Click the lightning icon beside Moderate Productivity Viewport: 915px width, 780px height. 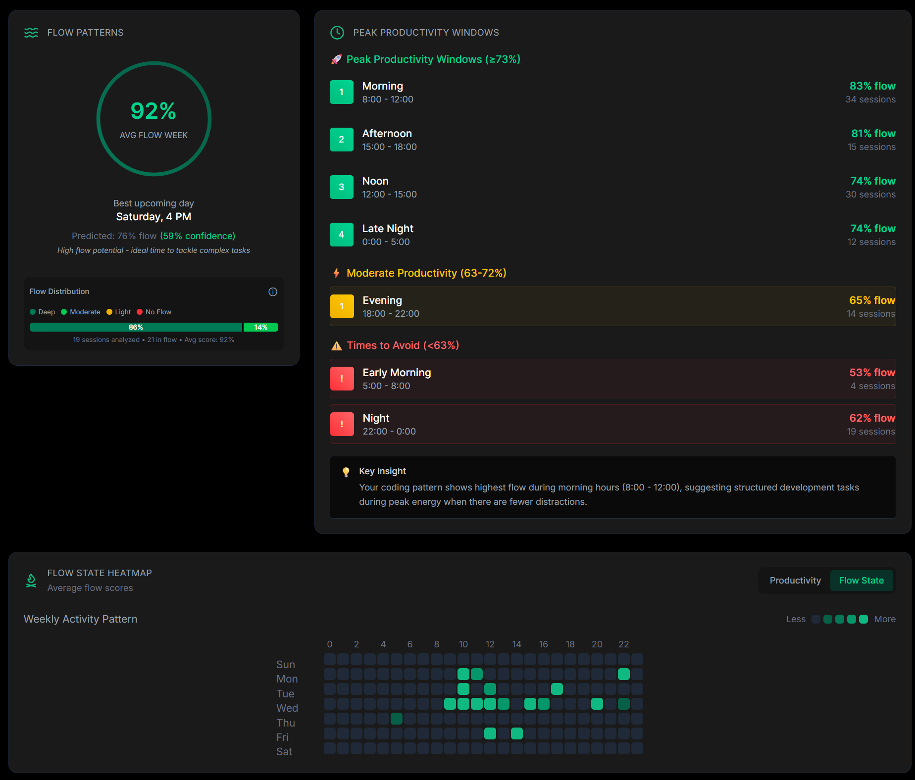coord(337,273)
